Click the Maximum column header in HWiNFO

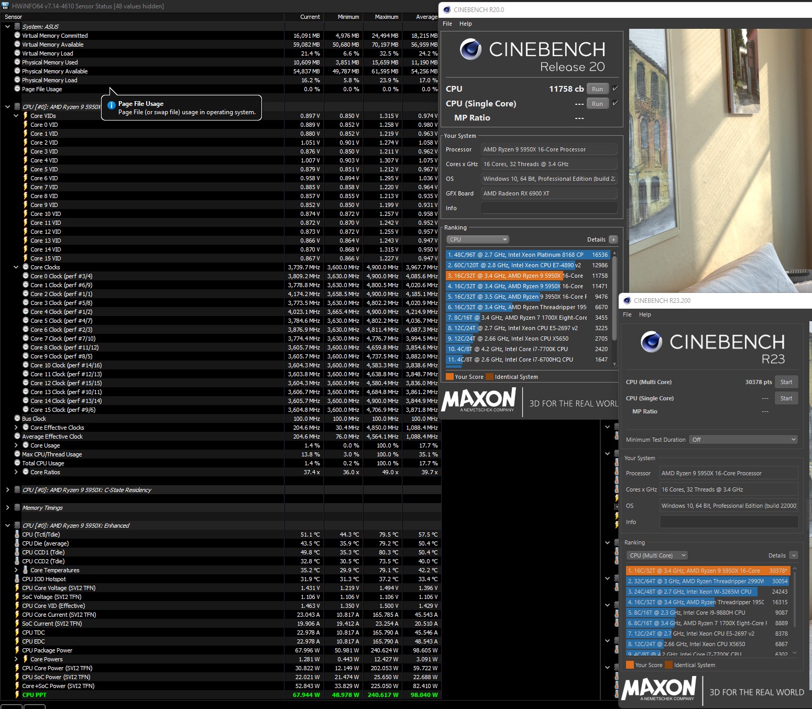[382, 17]
